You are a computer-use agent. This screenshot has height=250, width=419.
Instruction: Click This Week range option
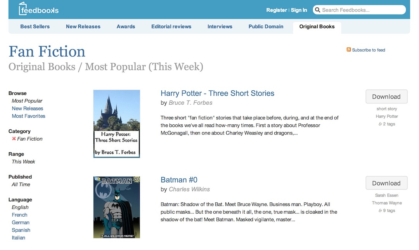(23, 162)
